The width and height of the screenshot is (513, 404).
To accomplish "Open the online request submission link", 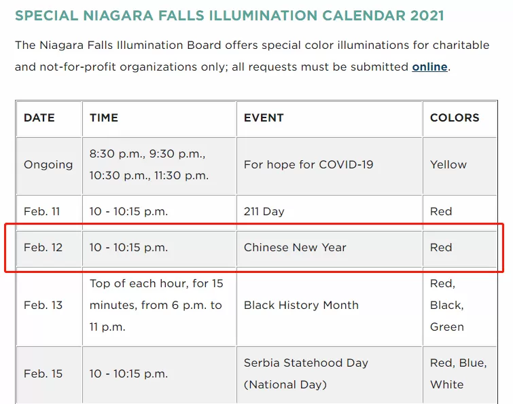I will tap(429, 67).
